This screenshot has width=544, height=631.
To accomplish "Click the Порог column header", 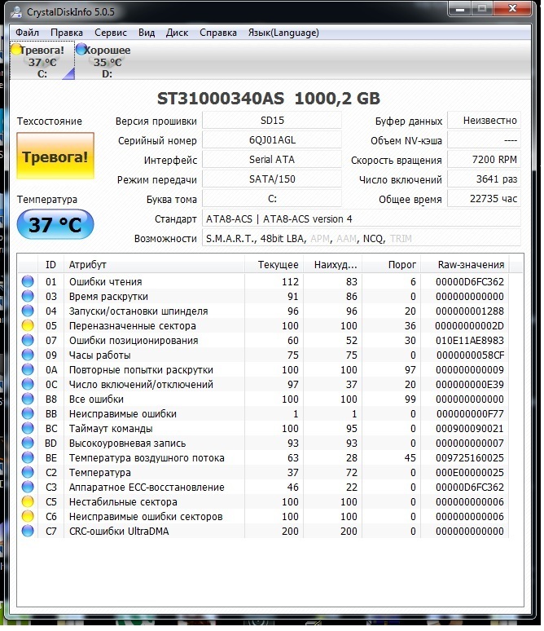I will point(391,265).
